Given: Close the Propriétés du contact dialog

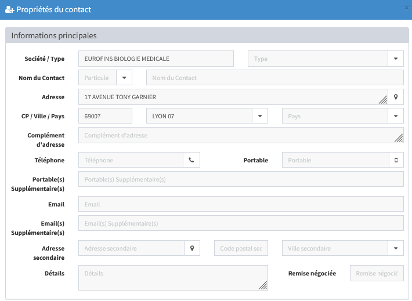Looking at the screenshot, I should coord(406,8).
